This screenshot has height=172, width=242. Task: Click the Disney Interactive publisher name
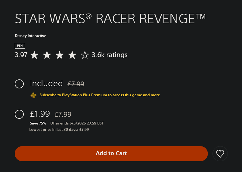point(30,36)
